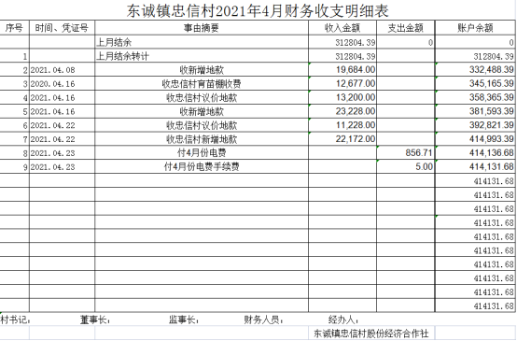Select the 支出金额 header cell
The height and width of the screenshot is (341, 517).
point(406,28)
